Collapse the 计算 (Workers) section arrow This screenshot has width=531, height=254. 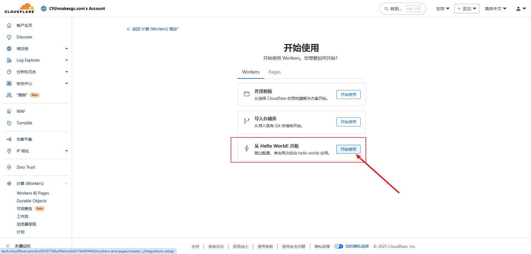[x=67, y=184]
